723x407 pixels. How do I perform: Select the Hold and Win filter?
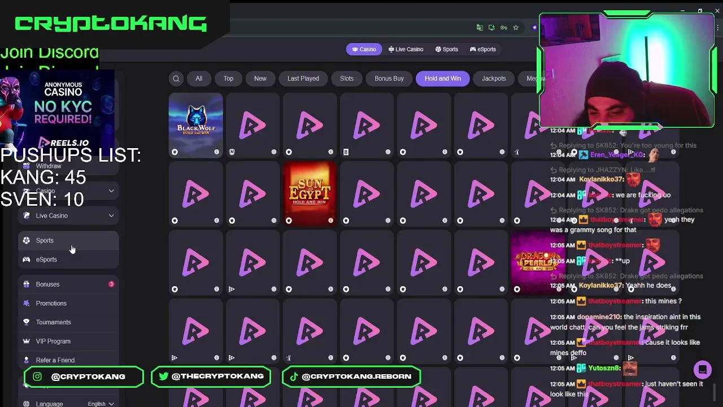pyautogui.click(x=443, y=79)
